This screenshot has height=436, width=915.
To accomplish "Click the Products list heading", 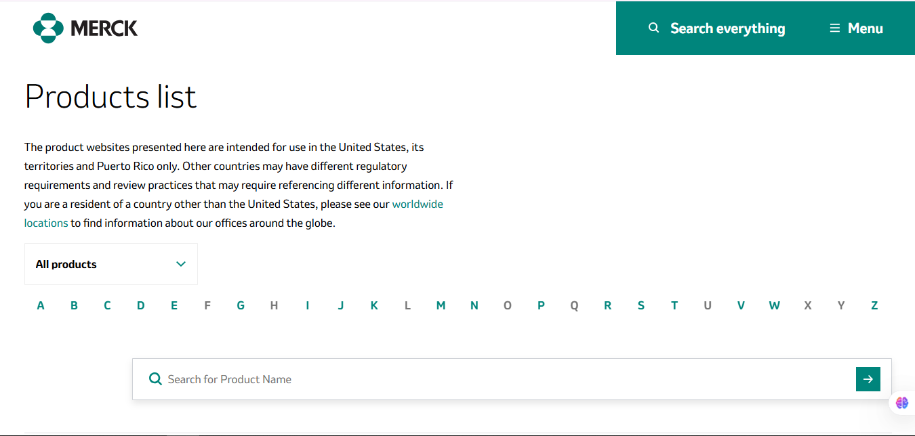I will click(110, 96).
